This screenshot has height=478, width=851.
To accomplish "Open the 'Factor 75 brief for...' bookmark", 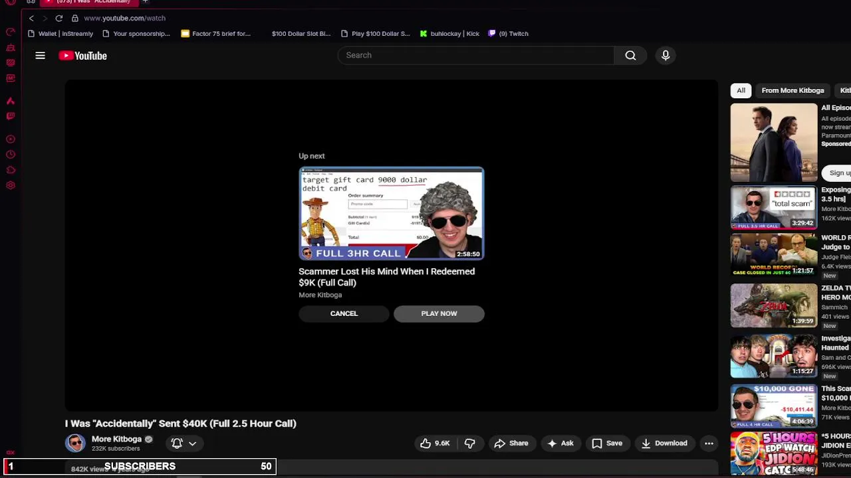I will (215, 33).
